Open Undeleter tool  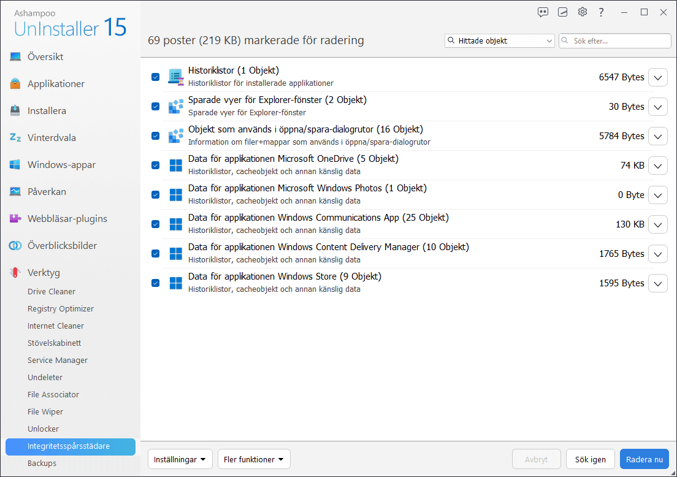45,377
